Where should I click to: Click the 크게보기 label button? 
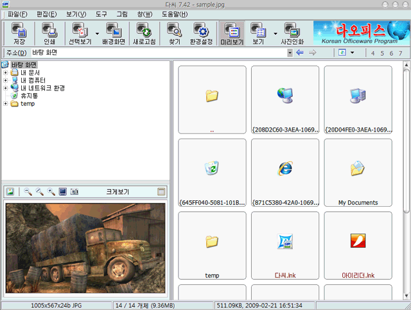pos(118,192)
